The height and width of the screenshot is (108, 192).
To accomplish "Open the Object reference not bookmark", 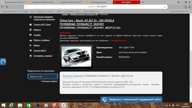I will click(91, 11).
